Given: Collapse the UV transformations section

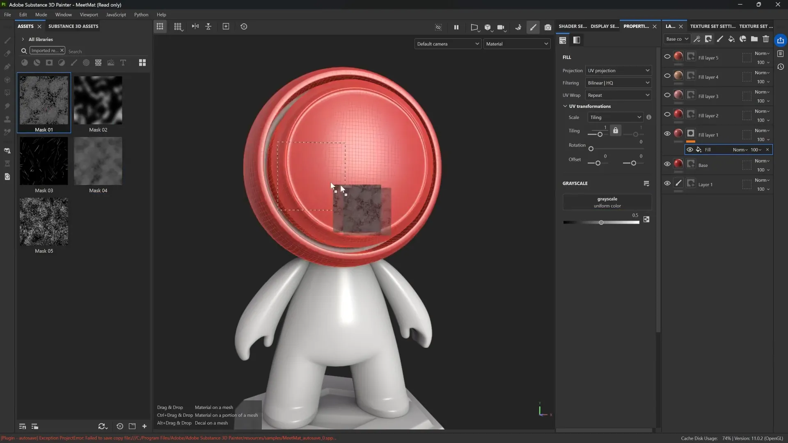Looking at the screenshot, I should [565, 106].
